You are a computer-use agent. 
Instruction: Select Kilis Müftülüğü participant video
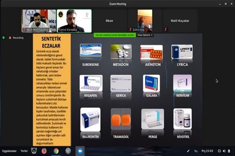click(x=39, y=21)
